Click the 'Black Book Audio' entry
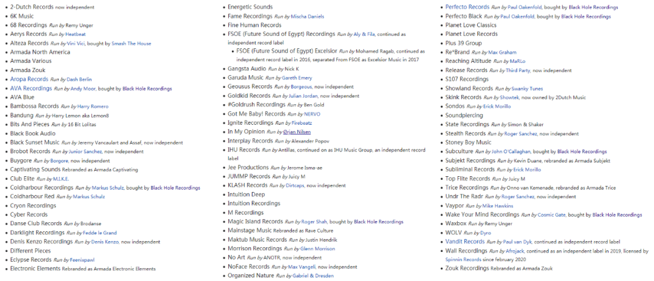 coord(33,133)
